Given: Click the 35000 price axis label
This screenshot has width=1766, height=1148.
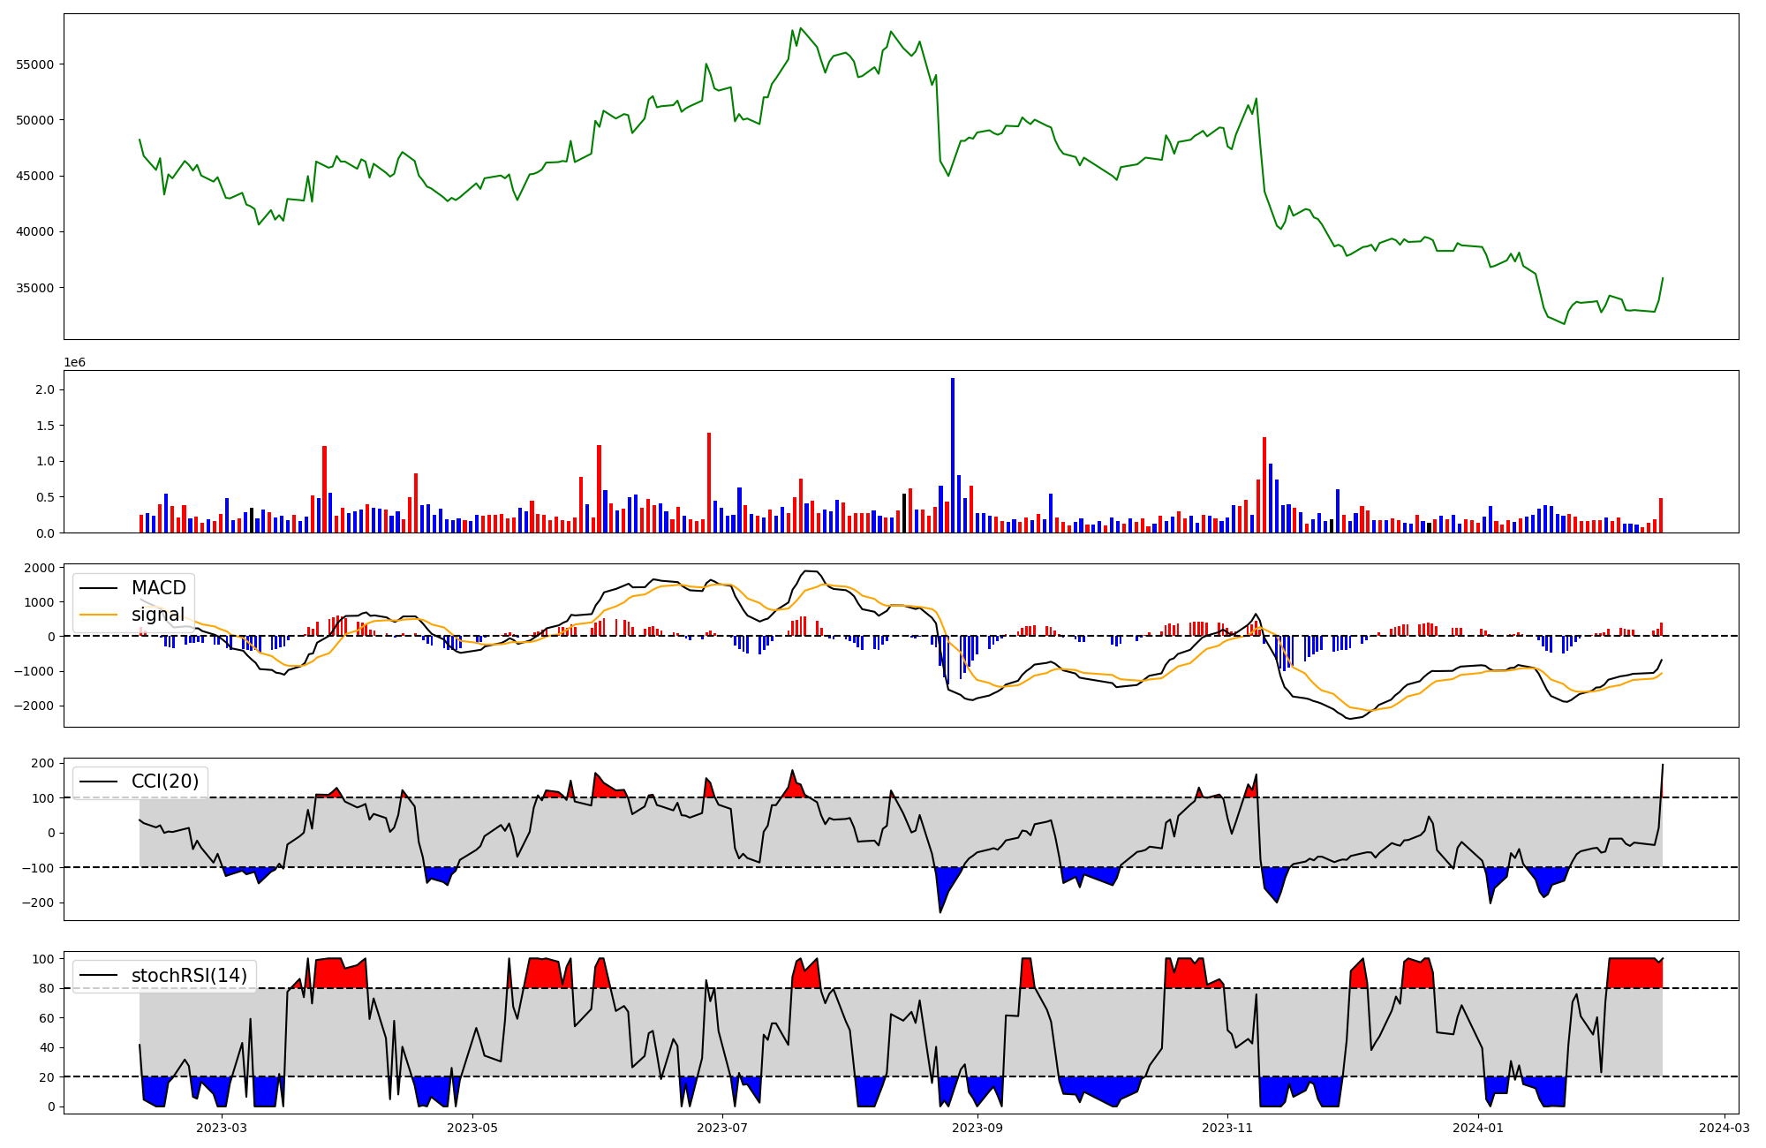Looking at the screenshot, I should [35, 288].
